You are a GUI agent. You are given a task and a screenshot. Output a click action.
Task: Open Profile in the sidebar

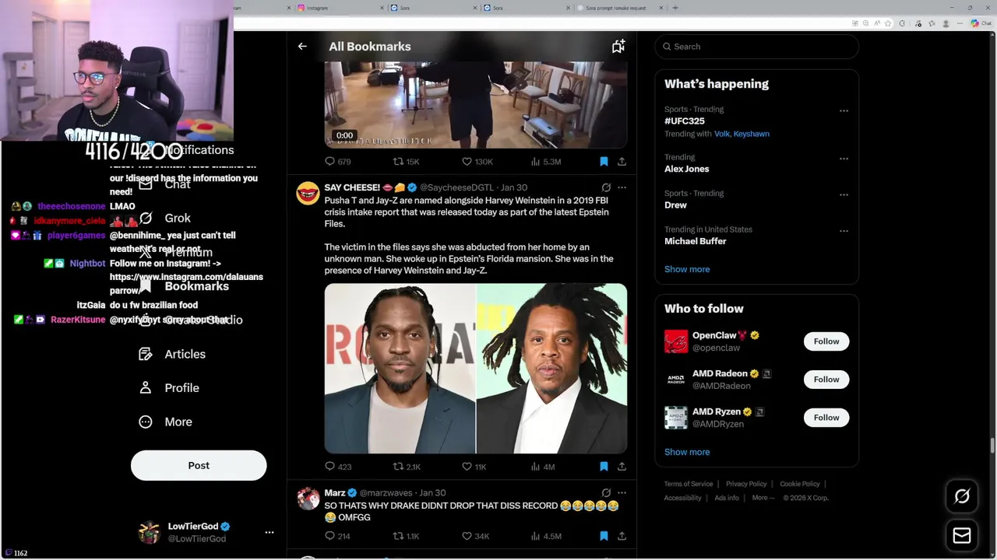point(169,388)
